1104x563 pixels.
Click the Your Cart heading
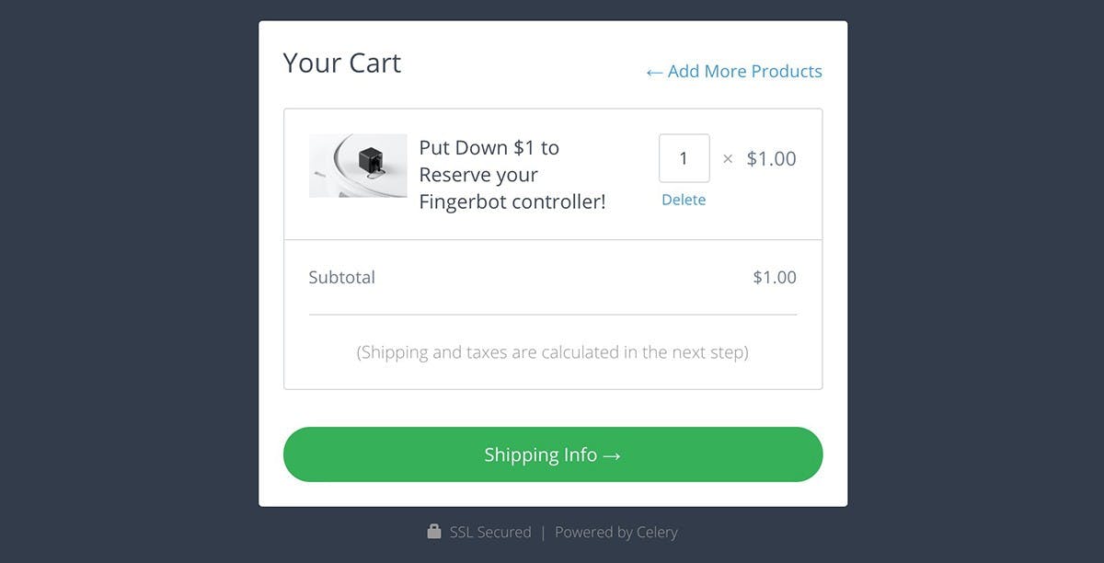tap(342, 63)
